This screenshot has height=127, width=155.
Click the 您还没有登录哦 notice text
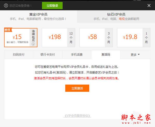[20, 6]
